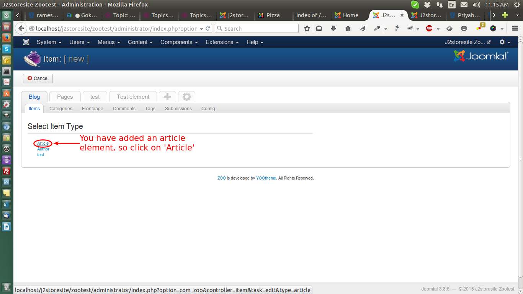Open Adblock Plus ABP icon
This screenshot has height=294, width=523.
pos(429,28)
